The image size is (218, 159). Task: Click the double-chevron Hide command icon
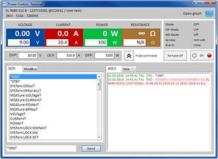click(128, 56)
